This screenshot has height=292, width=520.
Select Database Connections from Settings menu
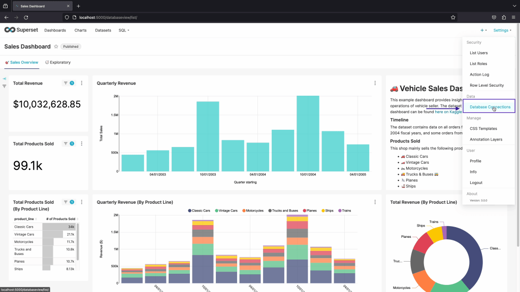490,107
